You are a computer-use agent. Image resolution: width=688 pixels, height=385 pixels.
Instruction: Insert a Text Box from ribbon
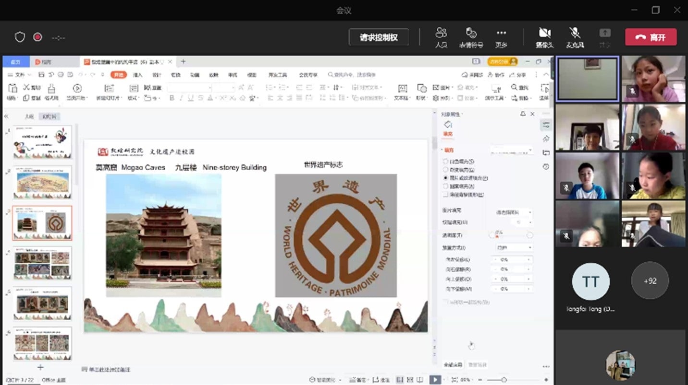(x=403, y=88)
